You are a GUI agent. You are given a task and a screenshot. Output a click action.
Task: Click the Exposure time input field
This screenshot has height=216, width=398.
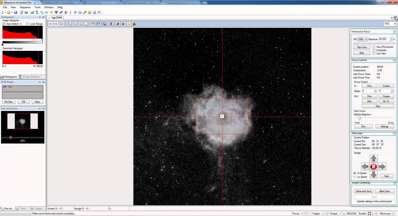coord(384,39)
